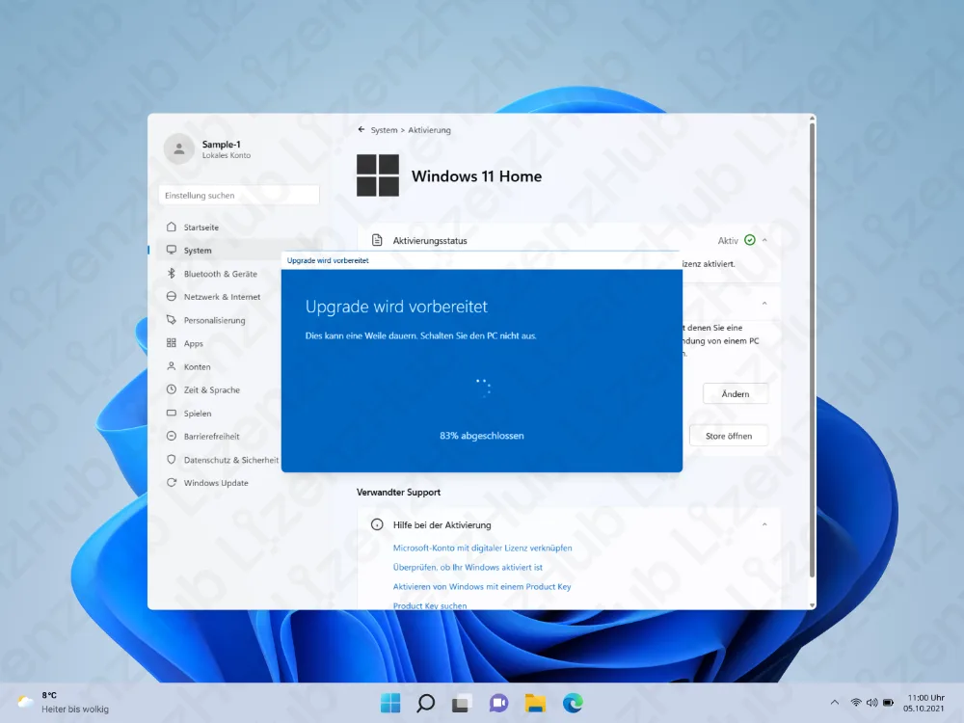Collapse the product key section via its chevron
Screen dimensions: 964x723
(x=764, y=303)
